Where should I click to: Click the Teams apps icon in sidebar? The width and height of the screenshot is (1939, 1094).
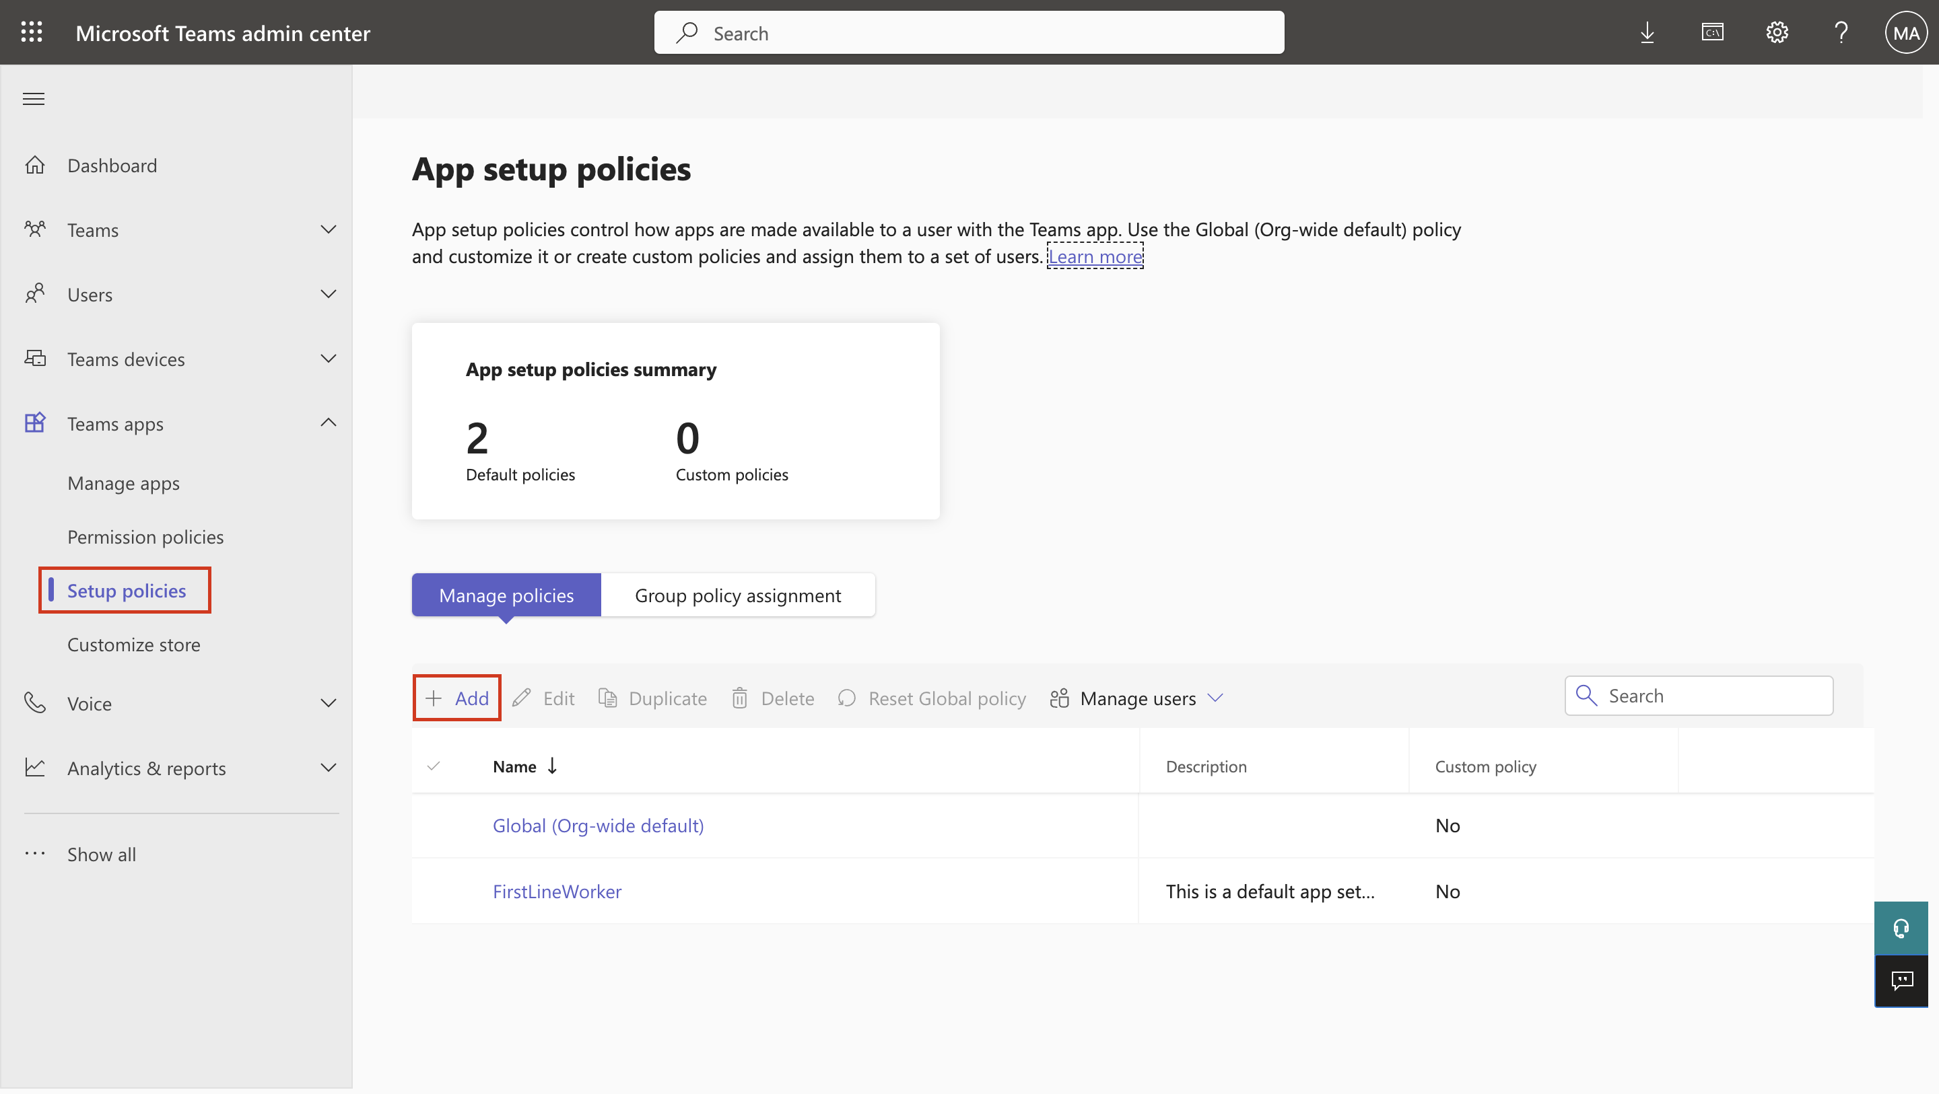tap(34, 423)
